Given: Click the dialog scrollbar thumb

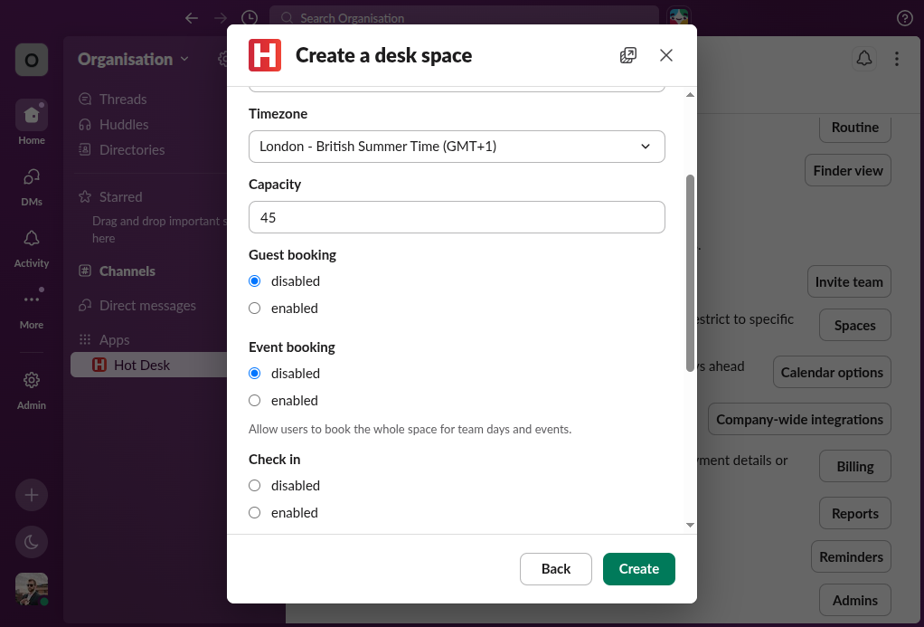Looking at the screenshot, I should [x=690, y=273].
